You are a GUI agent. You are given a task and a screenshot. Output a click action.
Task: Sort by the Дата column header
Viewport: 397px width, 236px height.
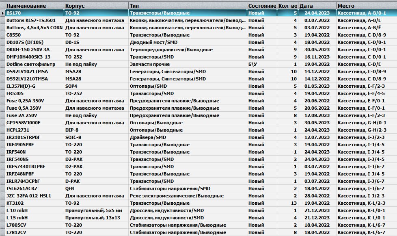point(317,6)
